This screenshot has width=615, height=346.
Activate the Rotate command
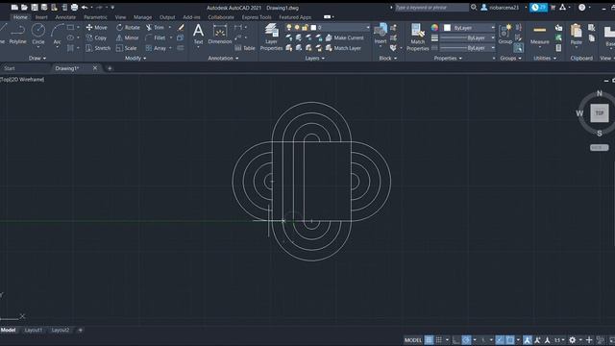pyautogui.click(x=128, y=28)
